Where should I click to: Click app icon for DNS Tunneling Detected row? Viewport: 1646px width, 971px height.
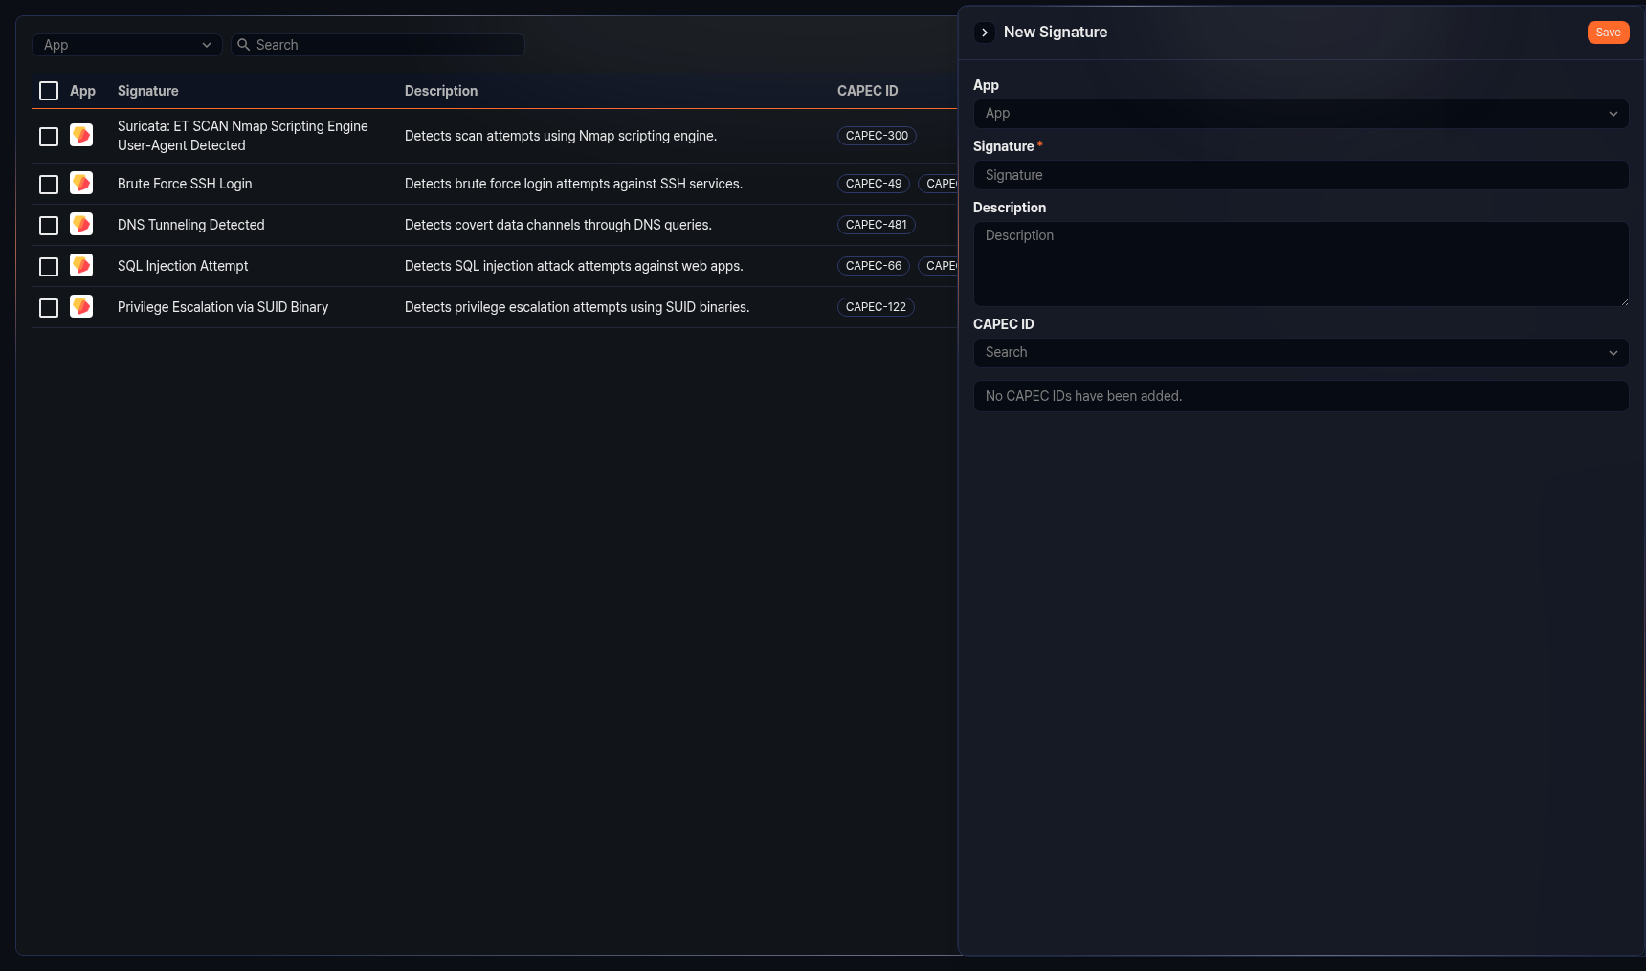coord(81,224)
